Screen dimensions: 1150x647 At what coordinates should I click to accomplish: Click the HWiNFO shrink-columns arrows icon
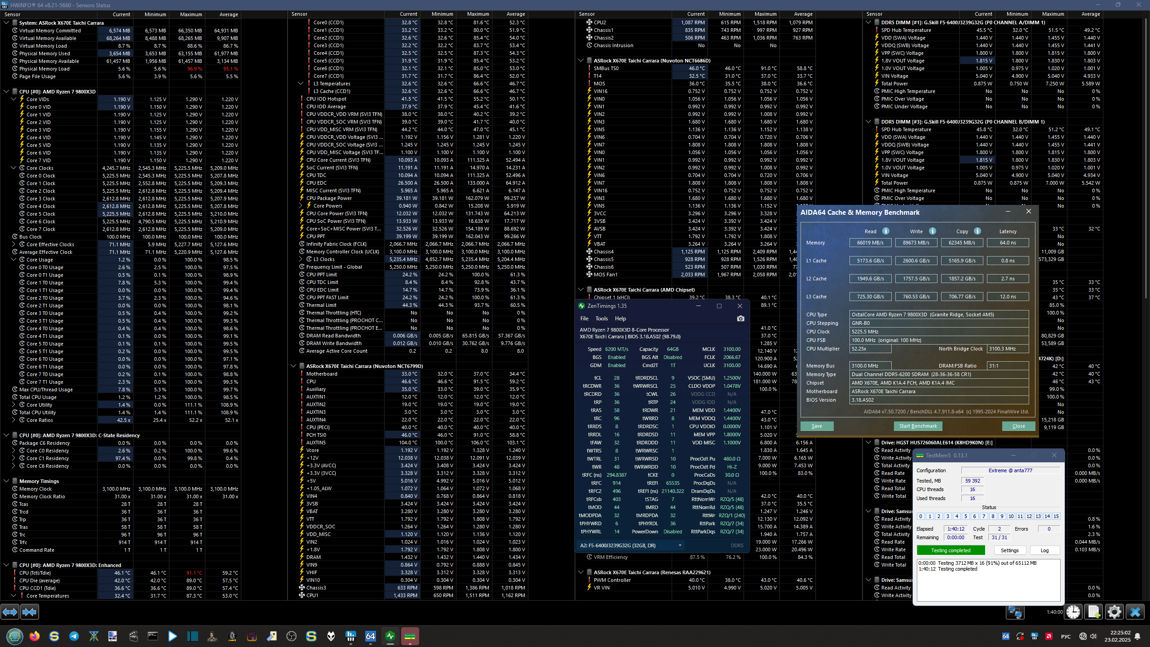pyautogui.click(x=30, y=612)
